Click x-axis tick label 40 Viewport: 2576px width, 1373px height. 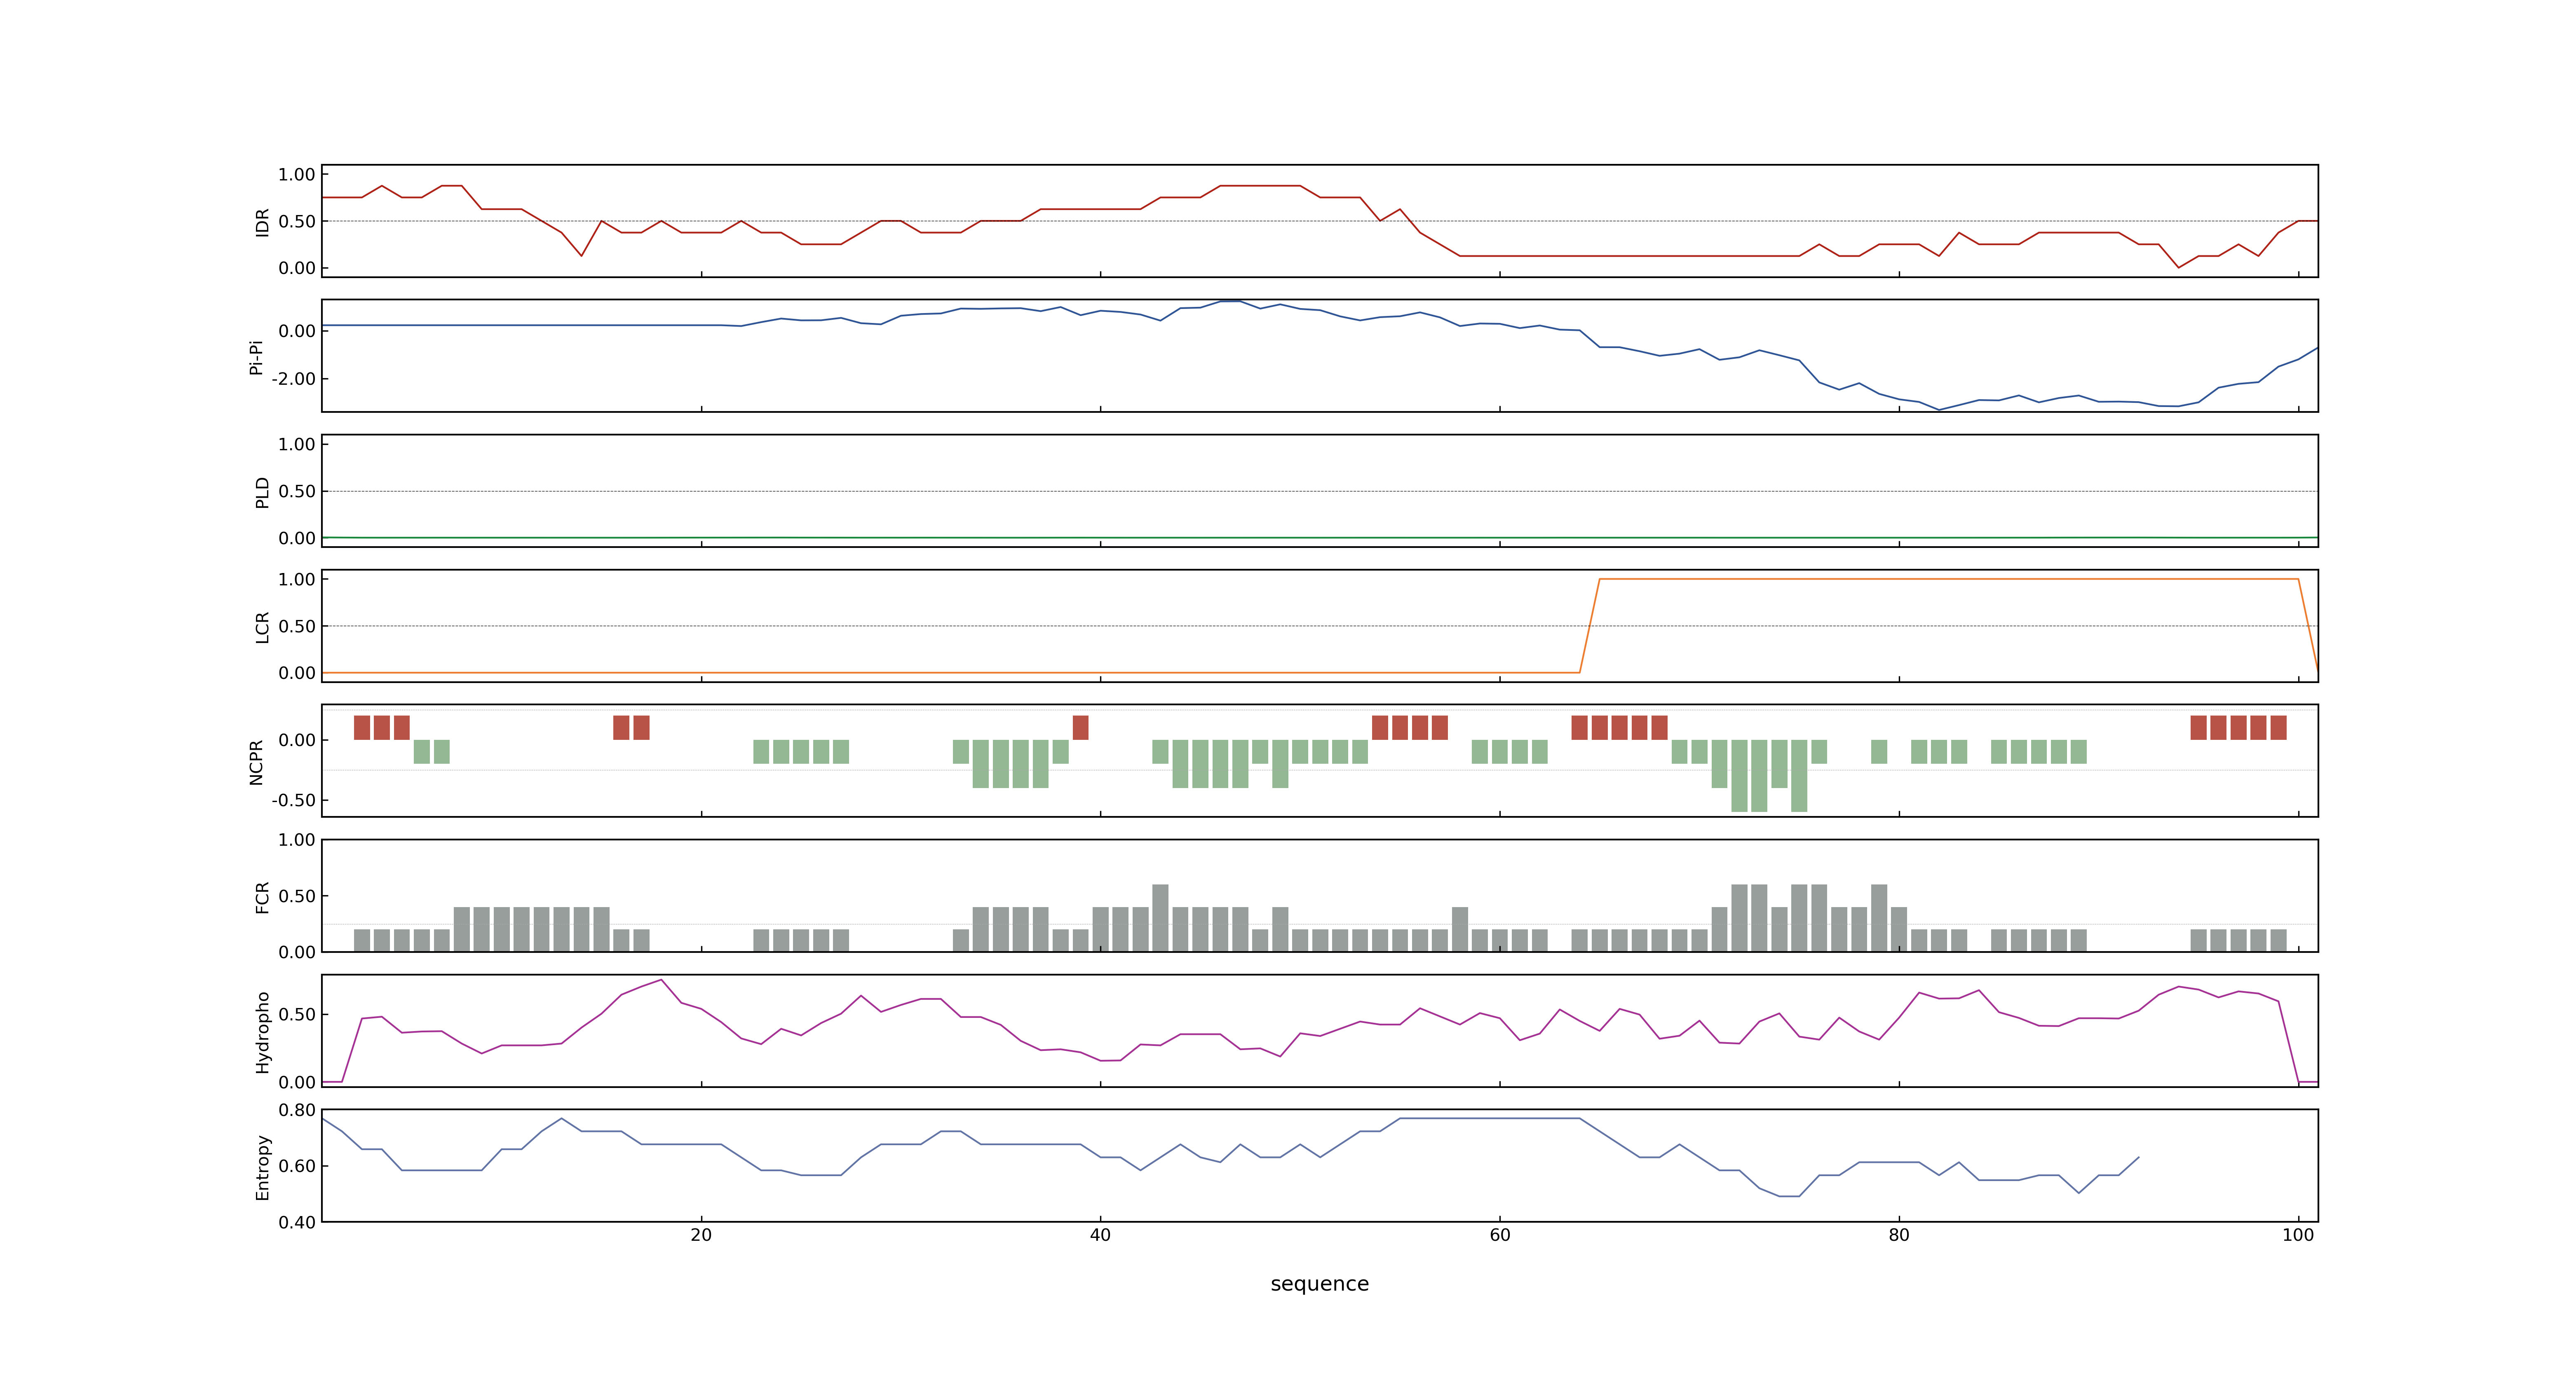1100,1235
